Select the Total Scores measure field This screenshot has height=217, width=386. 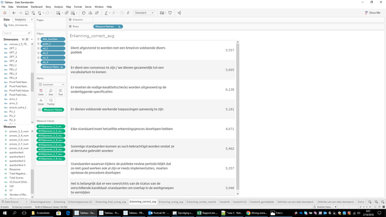(x=16, y=178)
